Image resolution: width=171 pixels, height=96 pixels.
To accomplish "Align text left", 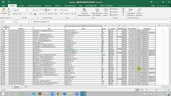I will click(x=40, y=14).
